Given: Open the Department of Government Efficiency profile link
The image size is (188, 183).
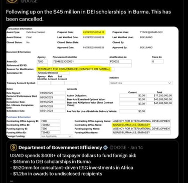Looking at the screenshot, I should click(60, 147).
